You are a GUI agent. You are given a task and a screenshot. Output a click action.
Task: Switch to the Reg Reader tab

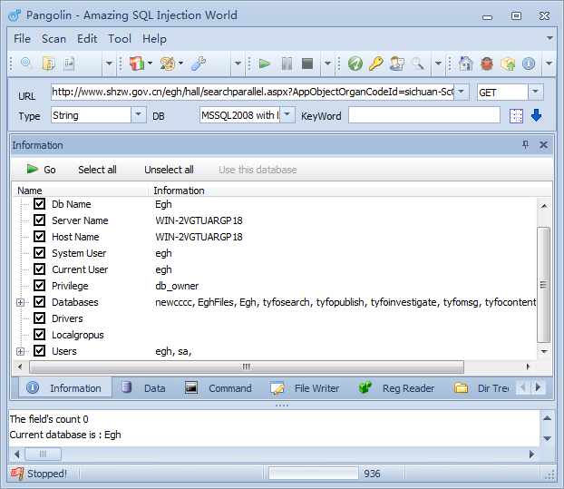point(396,388)
